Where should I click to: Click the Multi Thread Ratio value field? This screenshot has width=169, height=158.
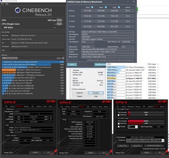click(x=159, y=127)
